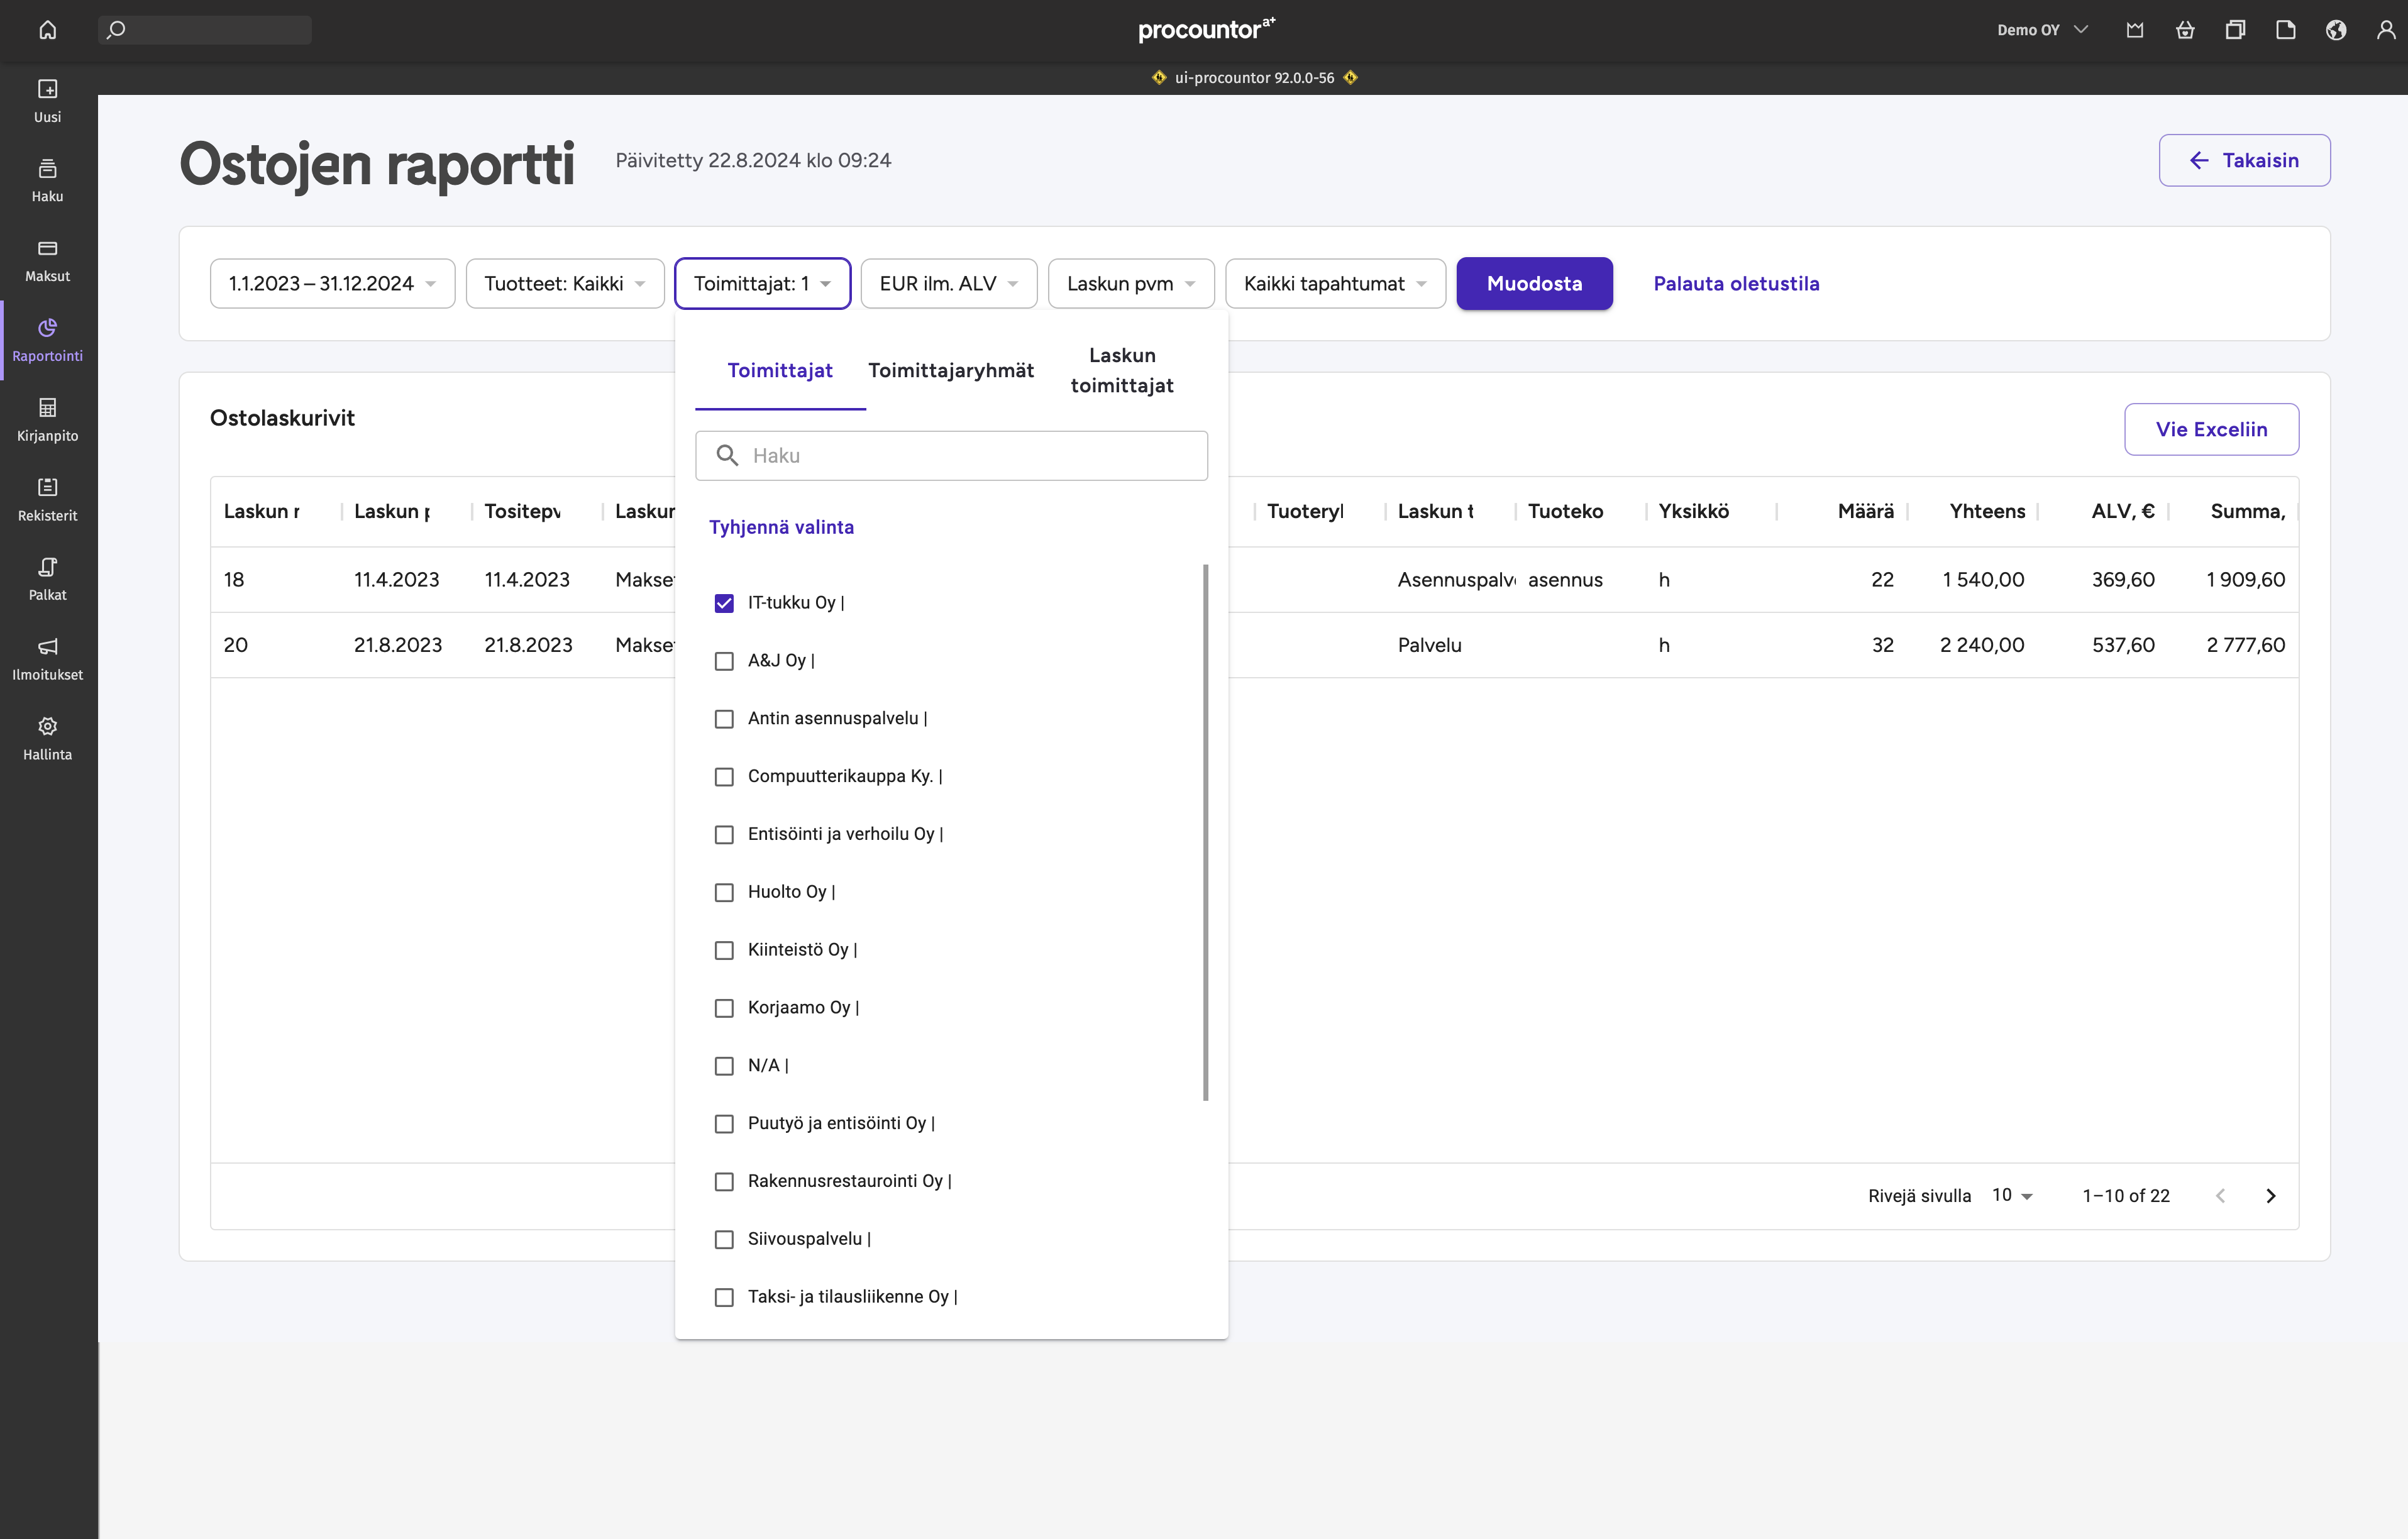Collapse the Toimittajat: 1 dropdown
Image resolution: width=2408 pixels, height=1539 pixels.
click(x=763, y=284)
